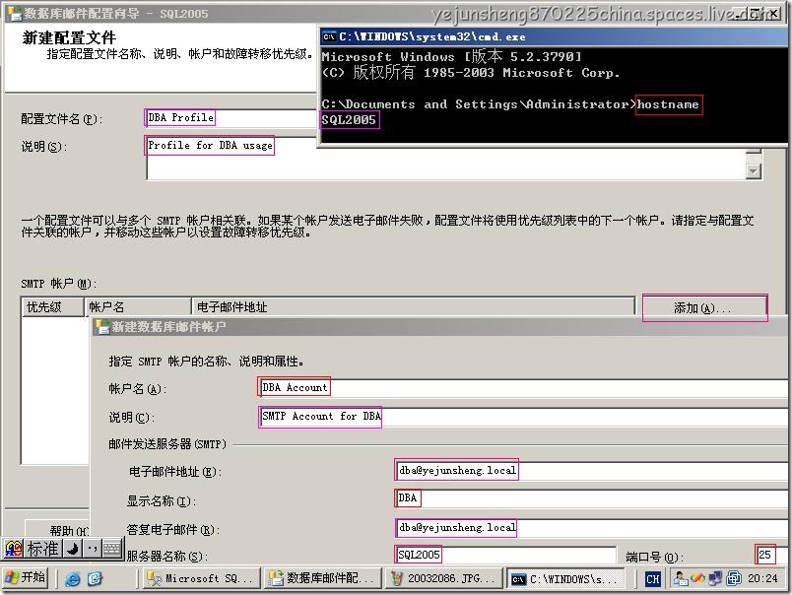Click the tray clock showing 20:24
The image size is (792, 595).
762,578
